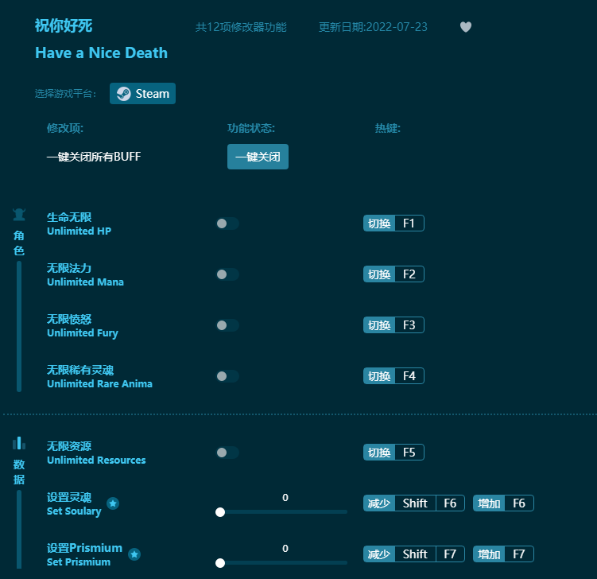The height and width of the screenshot is (579, 597).
Task: Click the character section helmet icon
Action: click(x=19, y=215)
